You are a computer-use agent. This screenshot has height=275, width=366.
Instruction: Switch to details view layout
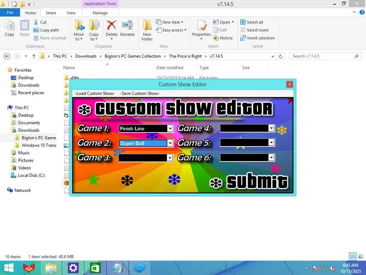353,256
